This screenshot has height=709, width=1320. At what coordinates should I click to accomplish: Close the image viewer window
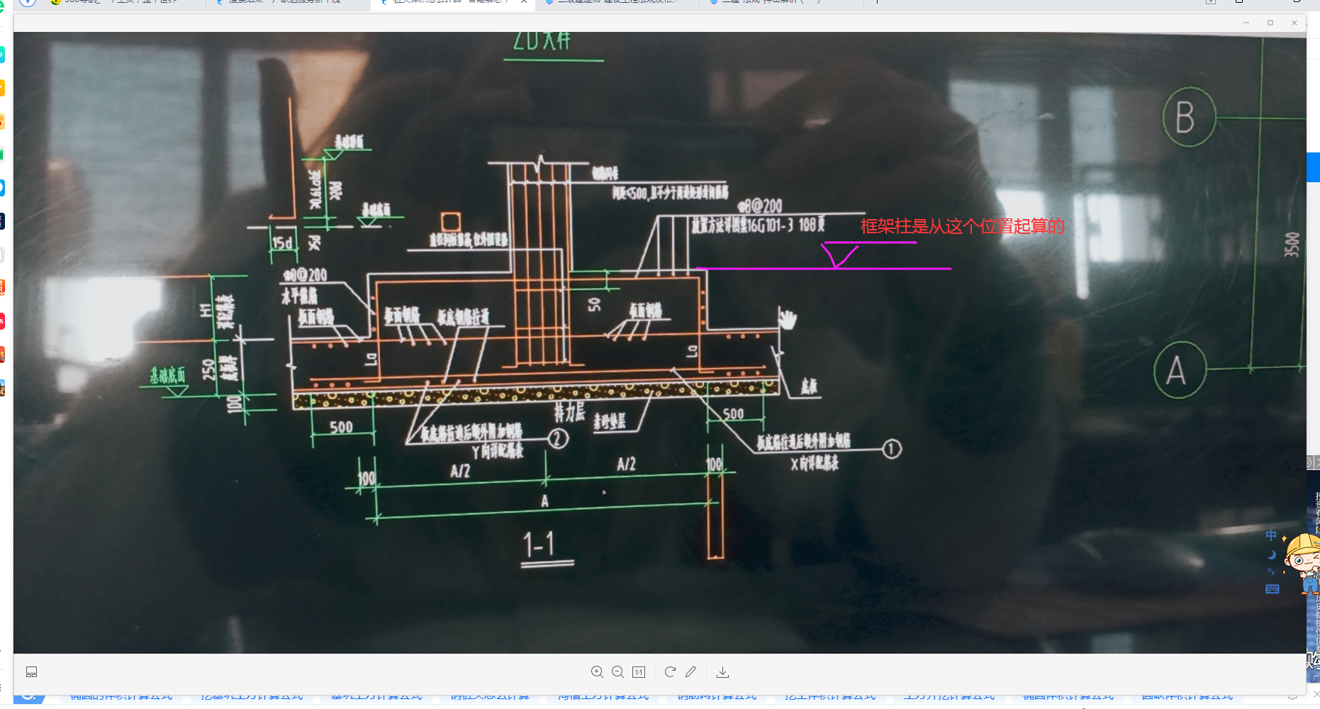click(x=1294, y=23)
